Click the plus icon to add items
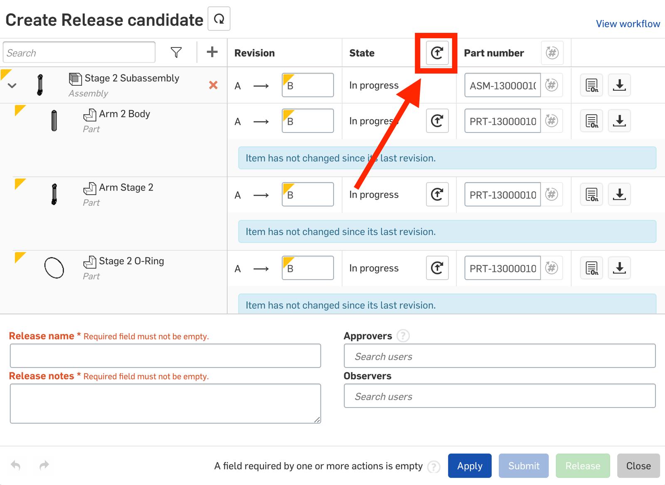The image size is (665, 485). 212,52
